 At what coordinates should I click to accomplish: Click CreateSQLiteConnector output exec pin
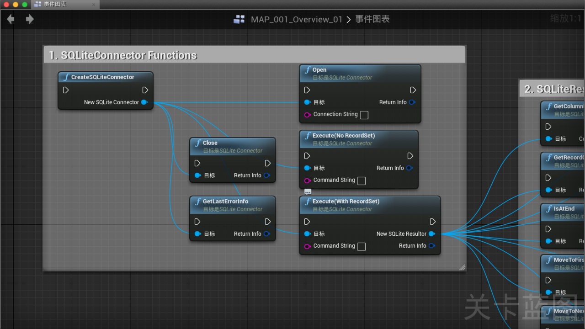tap(145, 90)
